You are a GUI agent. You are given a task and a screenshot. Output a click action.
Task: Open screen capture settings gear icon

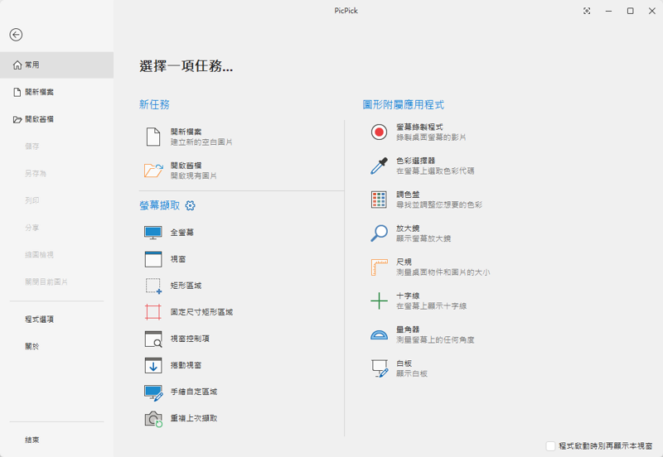point(191,205)
